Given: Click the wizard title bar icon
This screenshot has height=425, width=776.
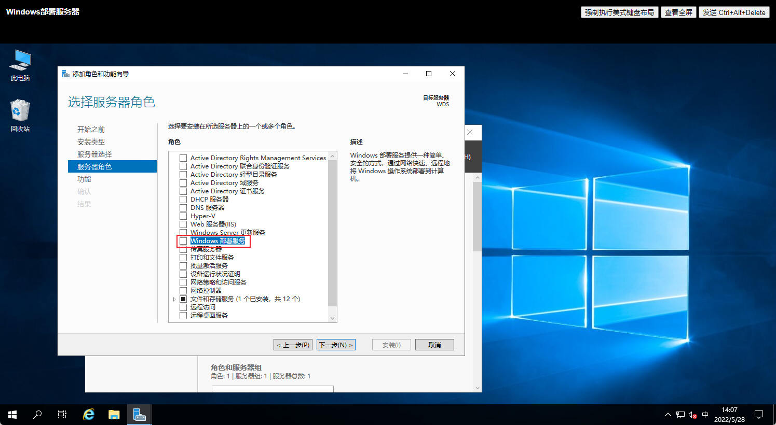Looking at the screenshot, I should click(65, 74).
